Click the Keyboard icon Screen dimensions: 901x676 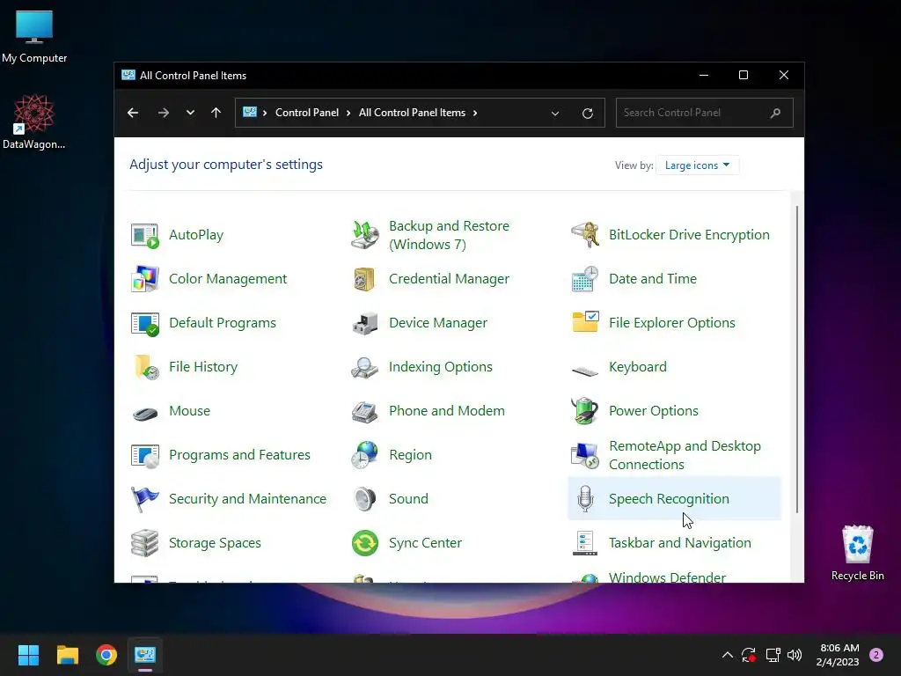point(585,371)
